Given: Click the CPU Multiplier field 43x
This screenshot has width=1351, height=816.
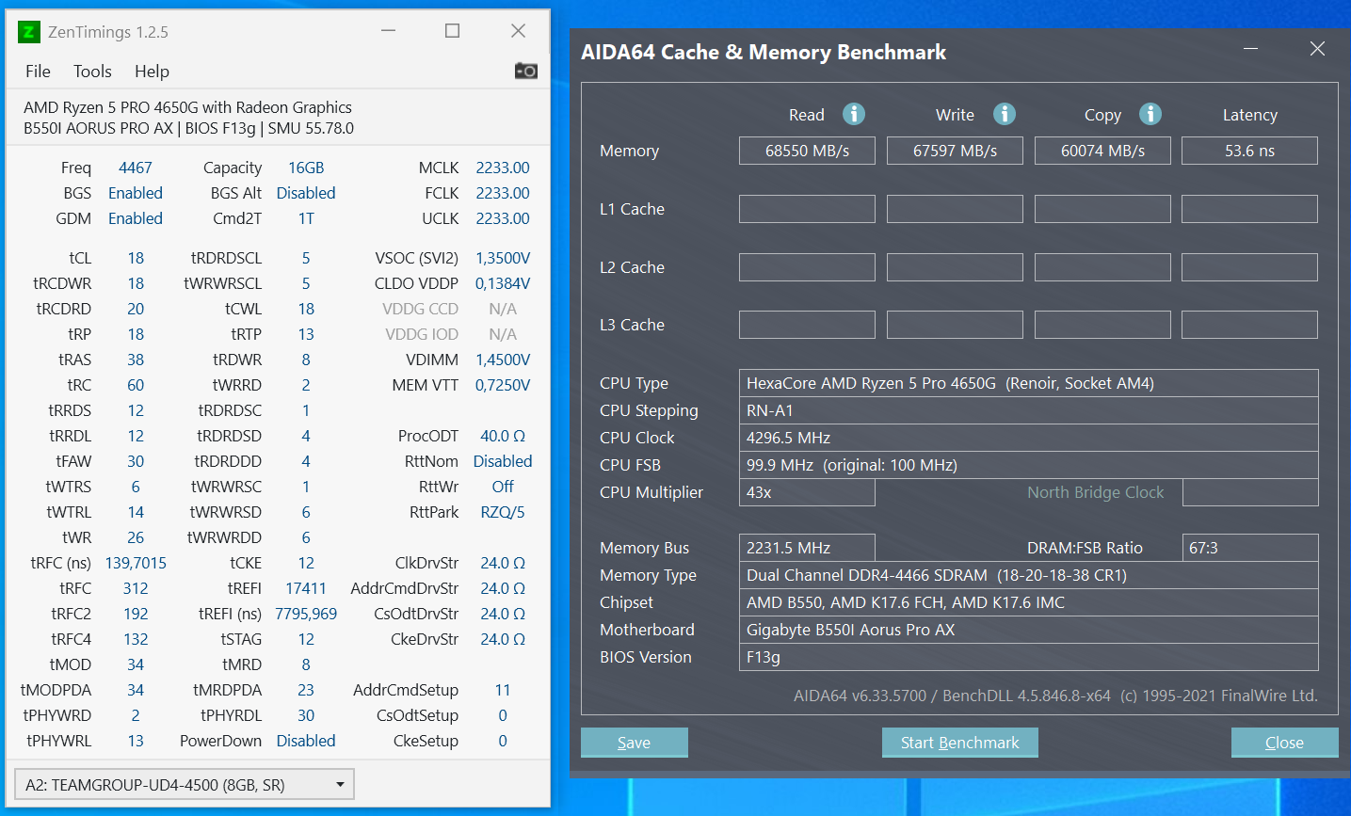Looking at the screenshot, I should coord(807,492).
